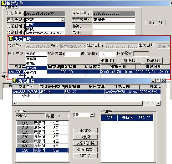Open the 客人类型 dropdown arrow
Viewport: 172px width, 164px height.
[62, 20]
